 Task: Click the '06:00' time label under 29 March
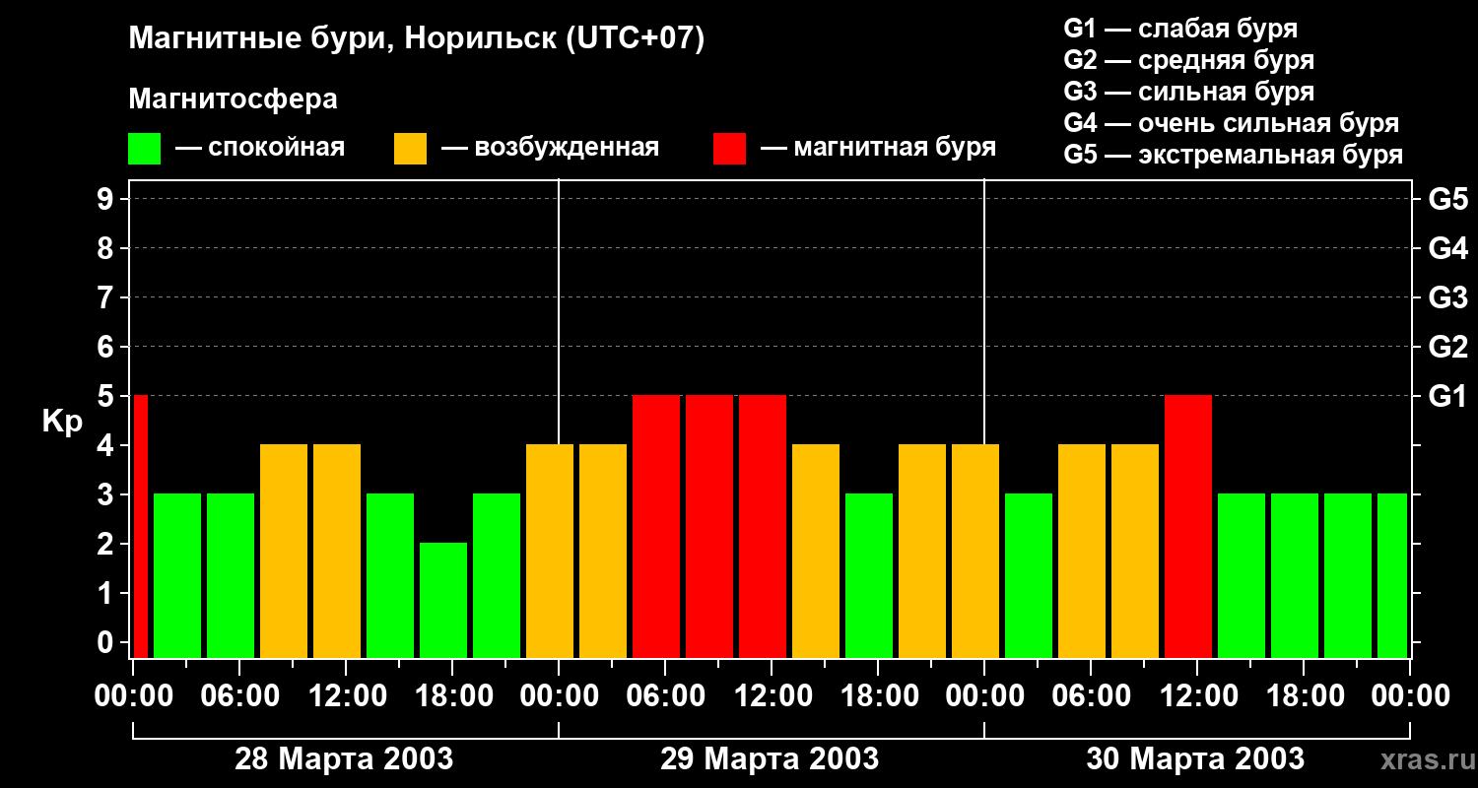[665, 696]
